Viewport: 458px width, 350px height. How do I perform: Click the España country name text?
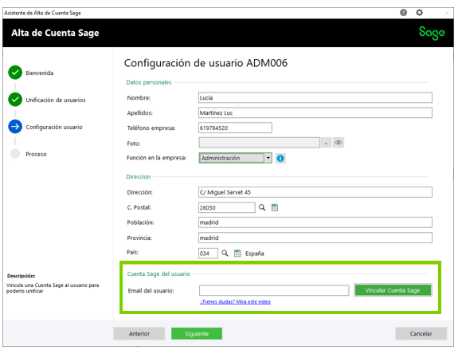(254, 254)
